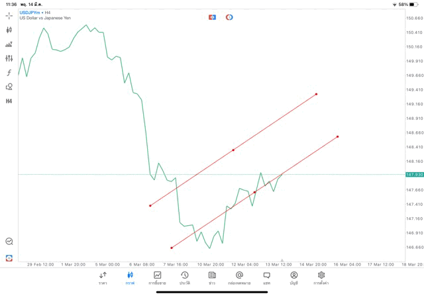Open the การซื้อขาย (Trade) tab
Screen dimensions: 424x296
pyautogui.click(x=158, y=277)
